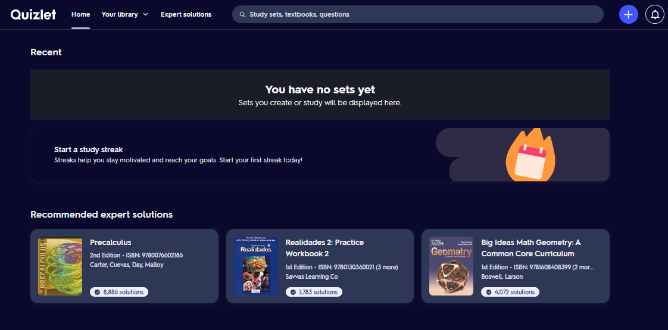
Task: Open the Home tab
Action: click(80, 14)
